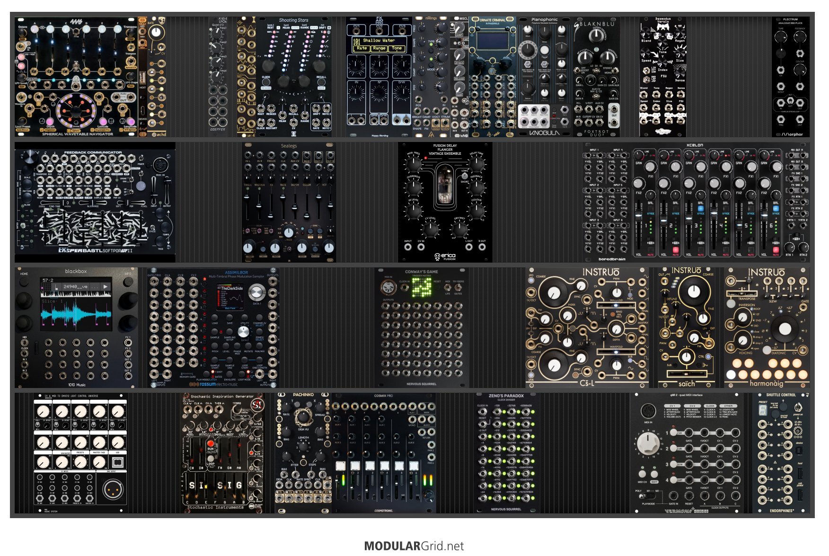The width and height of the screenshot is (829, 556).
Task: Open the Conway's Game module
Action: click(x=422, y=327)
